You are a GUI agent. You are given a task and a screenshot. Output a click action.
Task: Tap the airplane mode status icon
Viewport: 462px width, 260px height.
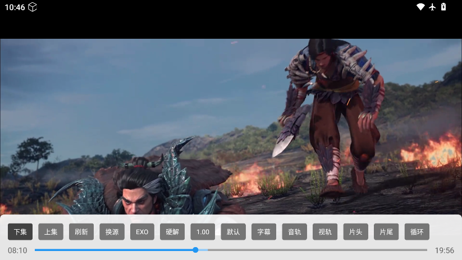point(432,7)
